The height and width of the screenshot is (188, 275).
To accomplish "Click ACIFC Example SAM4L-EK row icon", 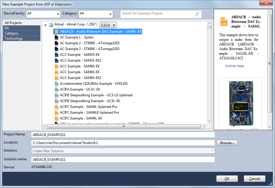I will coord(56,118).
